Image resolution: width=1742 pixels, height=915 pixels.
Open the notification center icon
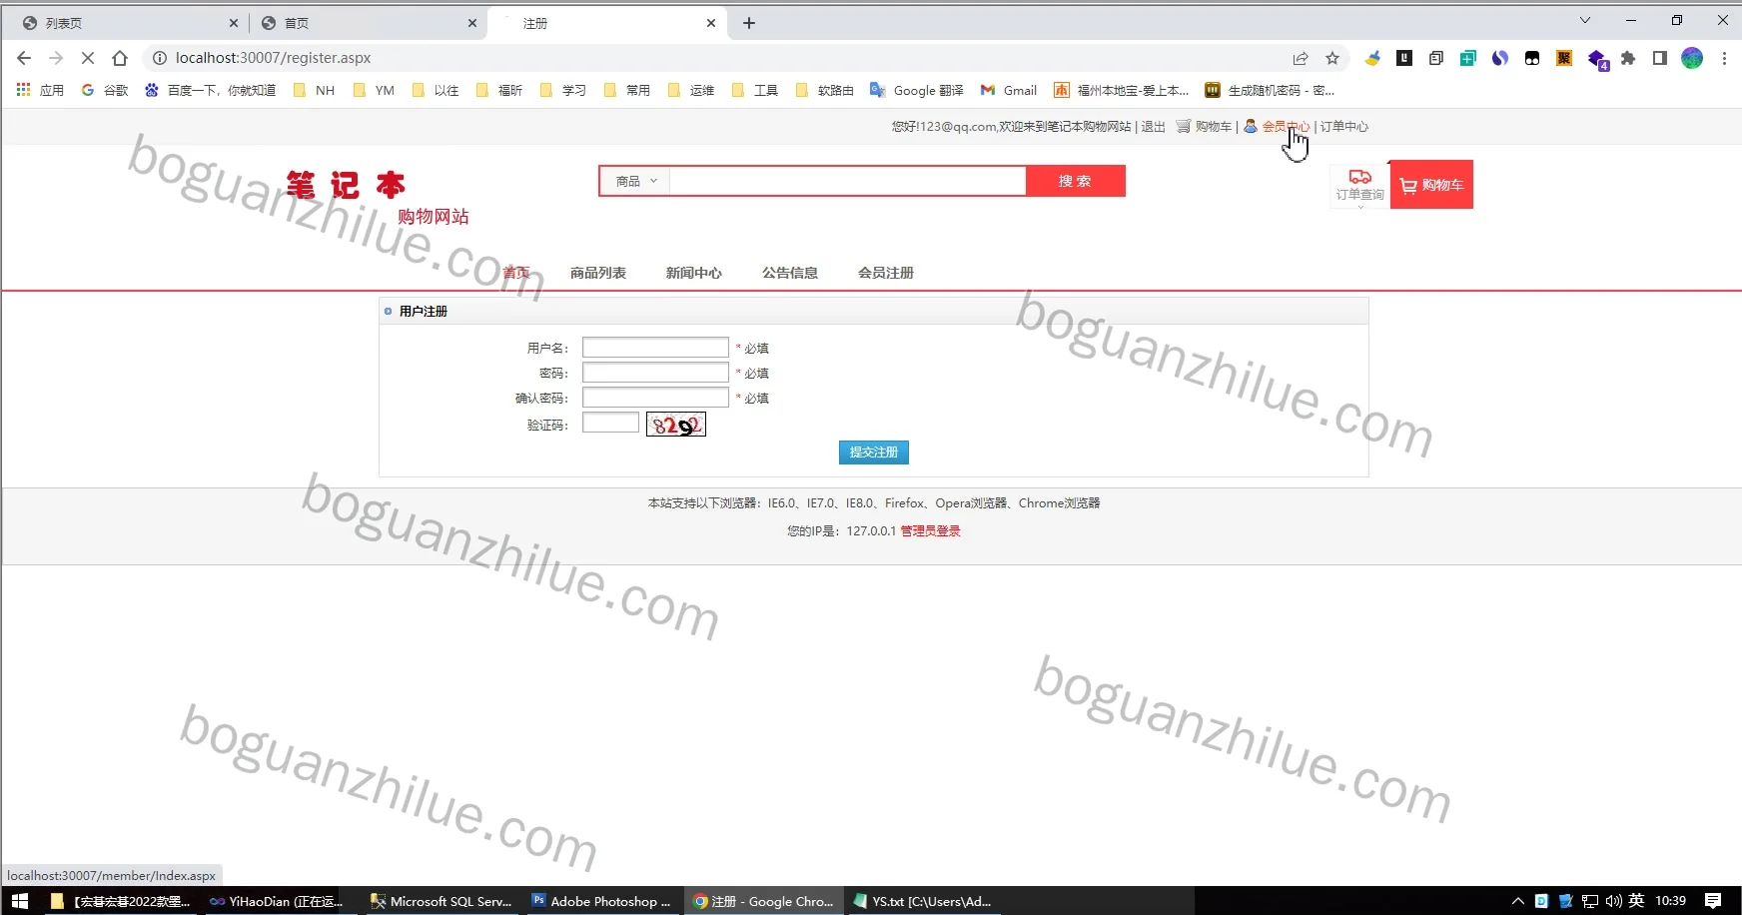(1713, 901)
